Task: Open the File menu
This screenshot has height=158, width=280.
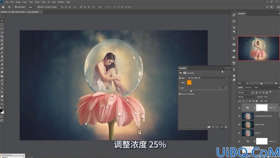Action: point(7,2)
